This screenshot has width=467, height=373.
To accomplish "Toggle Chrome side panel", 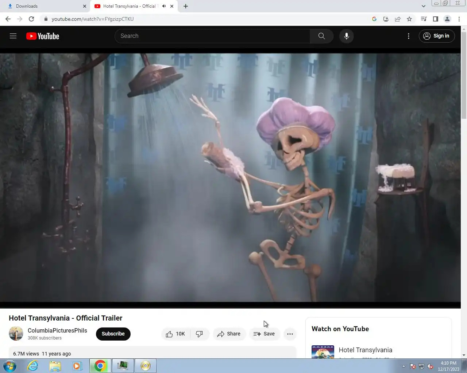I will coord(435,19).
